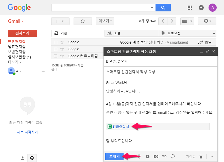
Task: Click the attach files paperclip icon
Action: click(139, 156)
